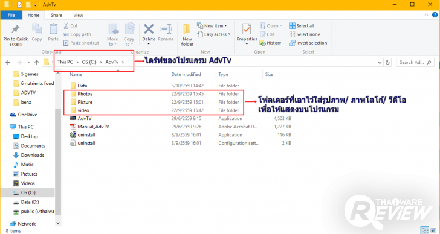
Task: Click AdvTv in address bar
Action: pos(112,62)
